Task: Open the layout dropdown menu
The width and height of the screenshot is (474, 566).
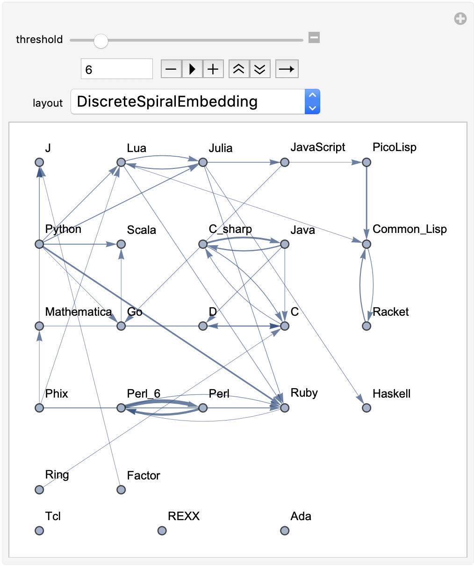Action: pos(195,102)
